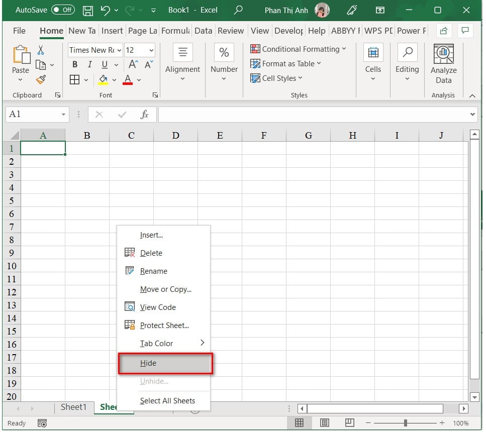Collapse the ribbon
Viewport: 486px width, 432px height.
472,96
